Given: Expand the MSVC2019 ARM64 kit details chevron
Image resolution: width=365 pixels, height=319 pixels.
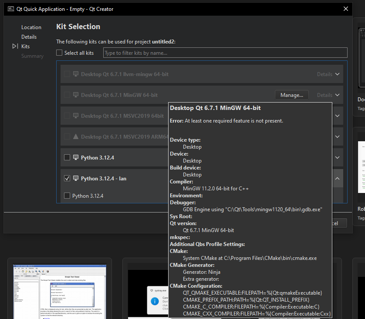Looking at the screenshot, I should [337, 136].
